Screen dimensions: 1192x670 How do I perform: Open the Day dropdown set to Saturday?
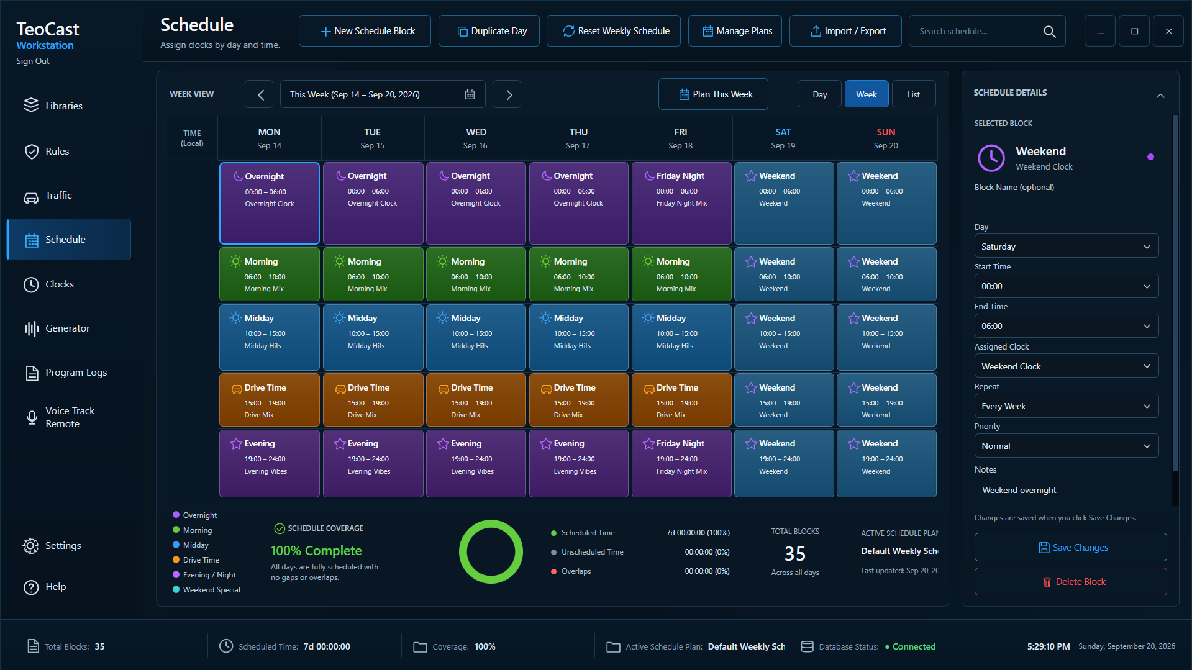1066,247
